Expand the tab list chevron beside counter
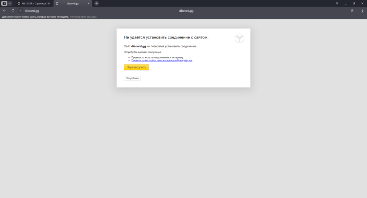This screenshot has height=198, width=367. (10, 4)
